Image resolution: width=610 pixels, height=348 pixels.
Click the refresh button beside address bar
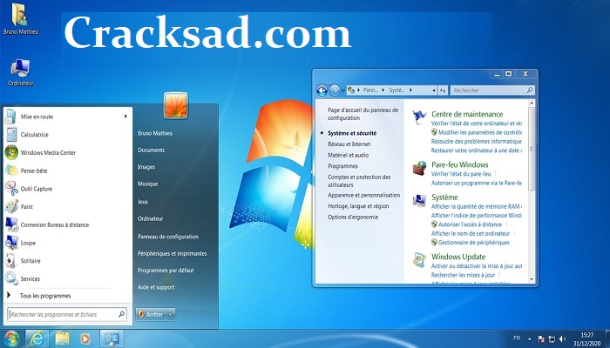click(443, 90)
